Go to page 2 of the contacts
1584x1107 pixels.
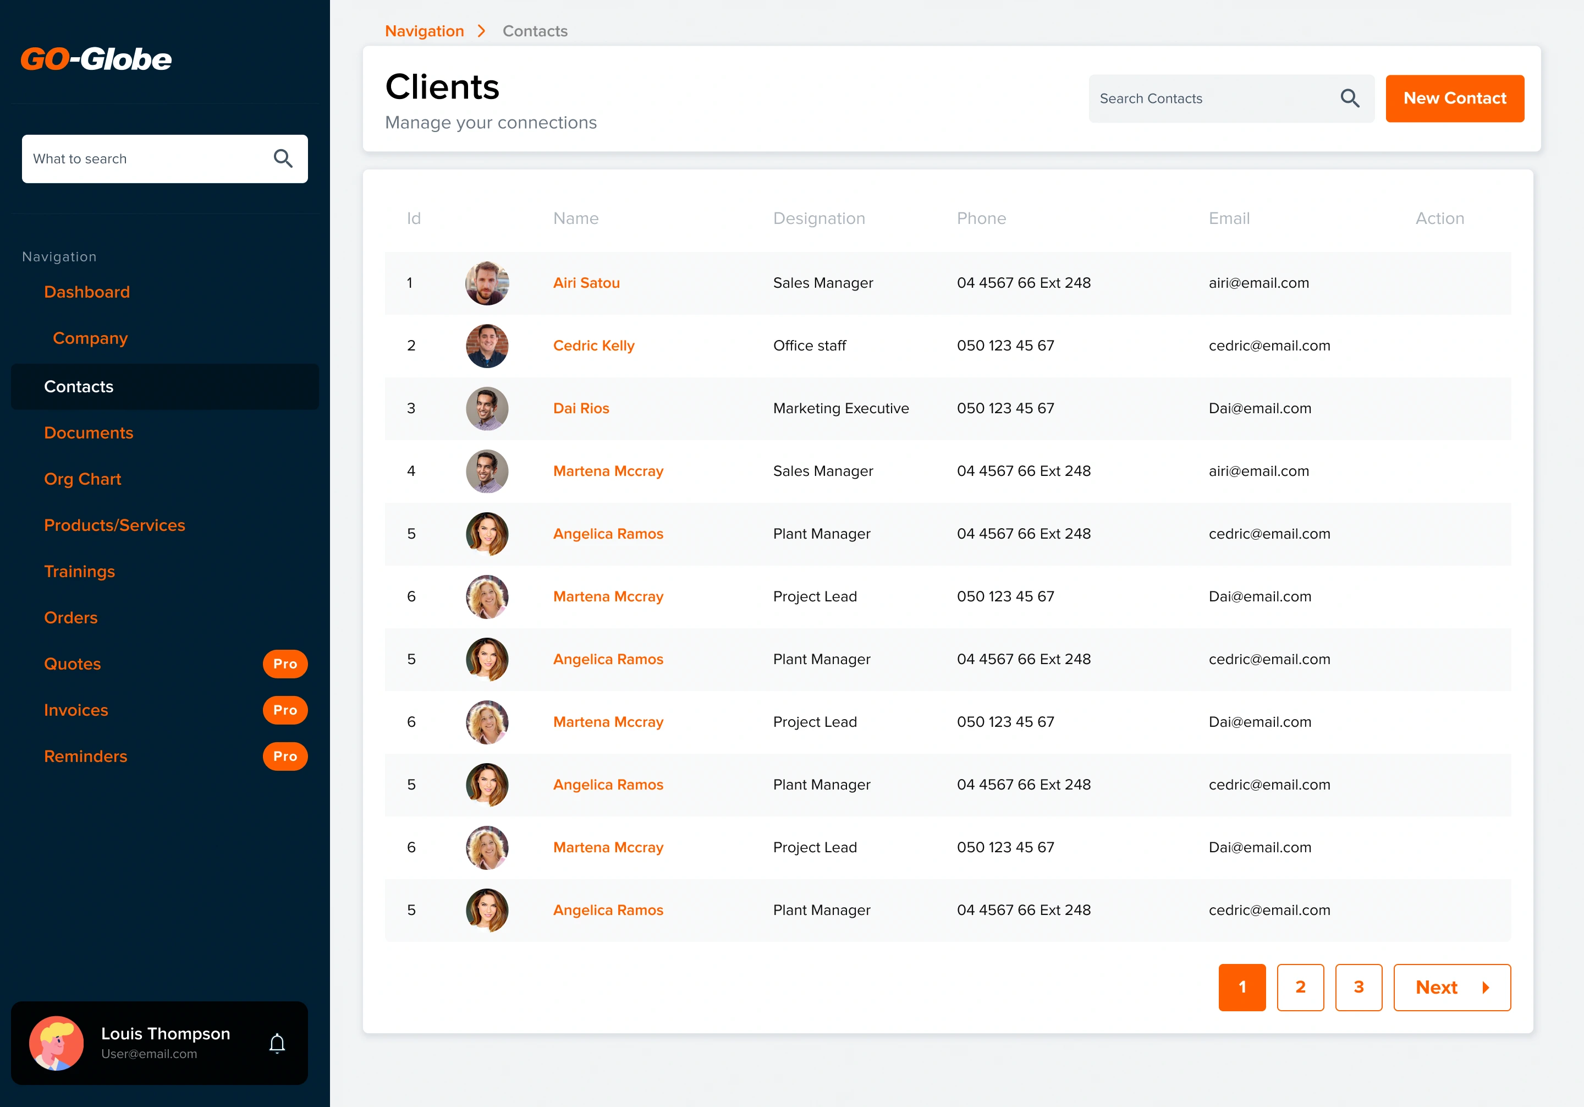(x=1300, y=988)
